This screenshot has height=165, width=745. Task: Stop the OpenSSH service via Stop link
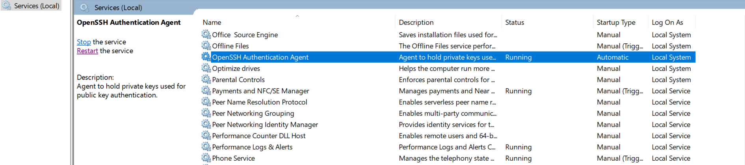84,42
